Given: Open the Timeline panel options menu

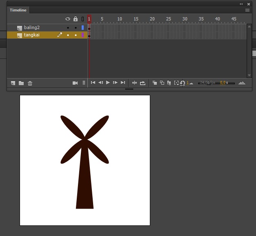Looking at the screenshot, I should [x=247, y=10].
